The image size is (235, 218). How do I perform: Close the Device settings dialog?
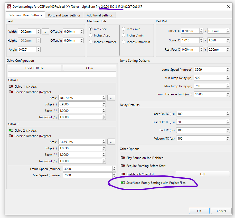click(228, 6)
